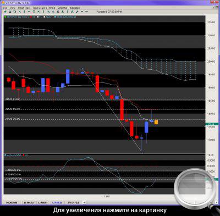Screen dimensions: 220x216
Task: Select the diagonal trend line tool
Action: point(20,12)
